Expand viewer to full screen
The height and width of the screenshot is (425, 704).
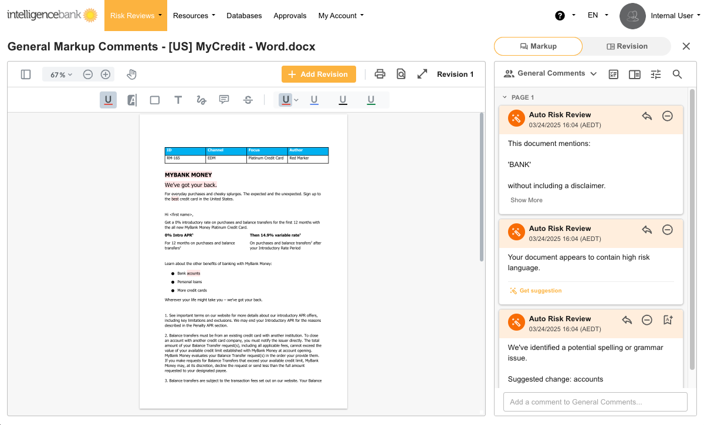pos(422,74)
